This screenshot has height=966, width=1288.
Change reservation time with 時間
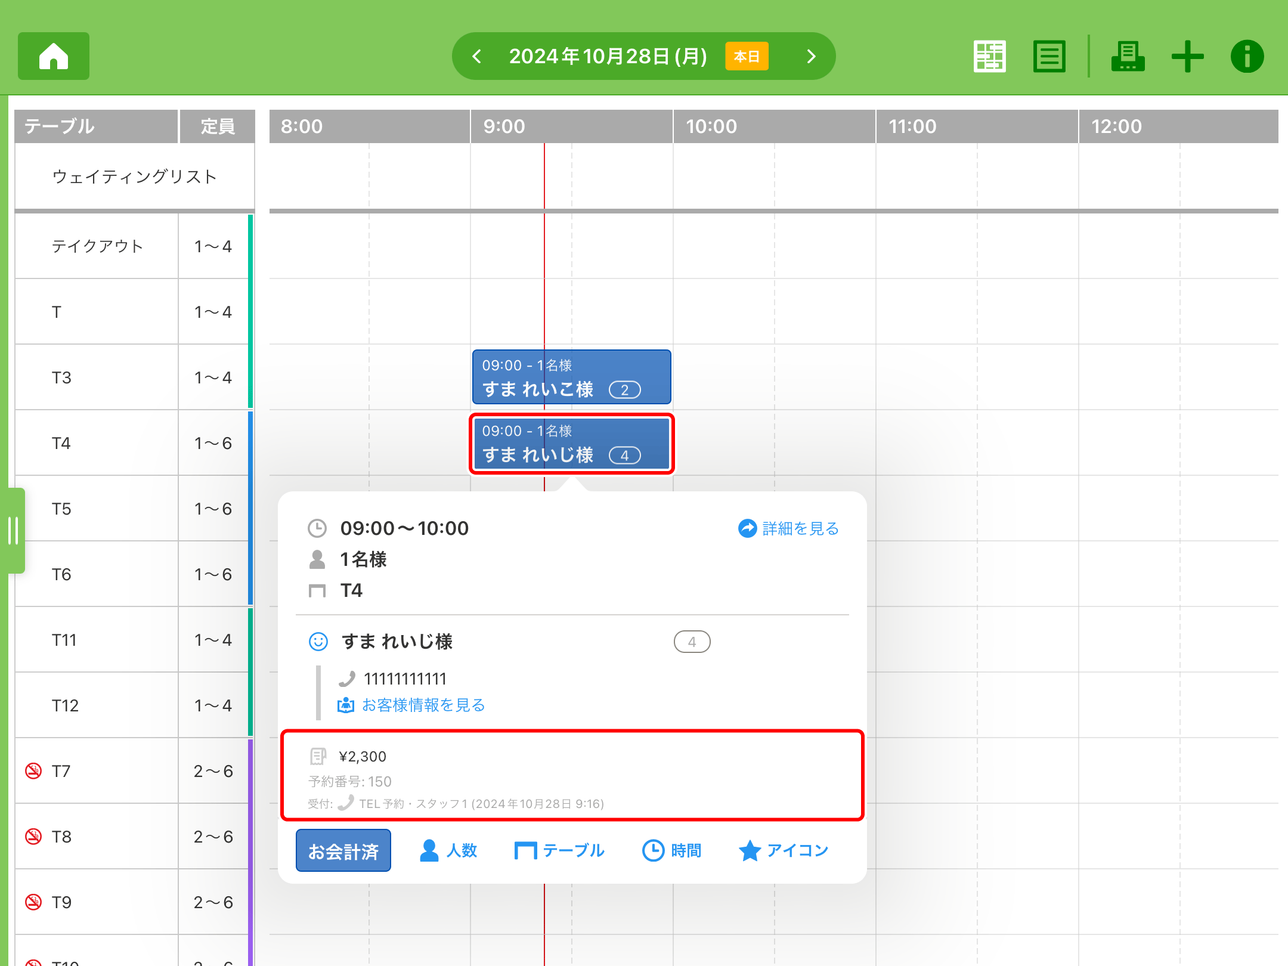[672, 850]
